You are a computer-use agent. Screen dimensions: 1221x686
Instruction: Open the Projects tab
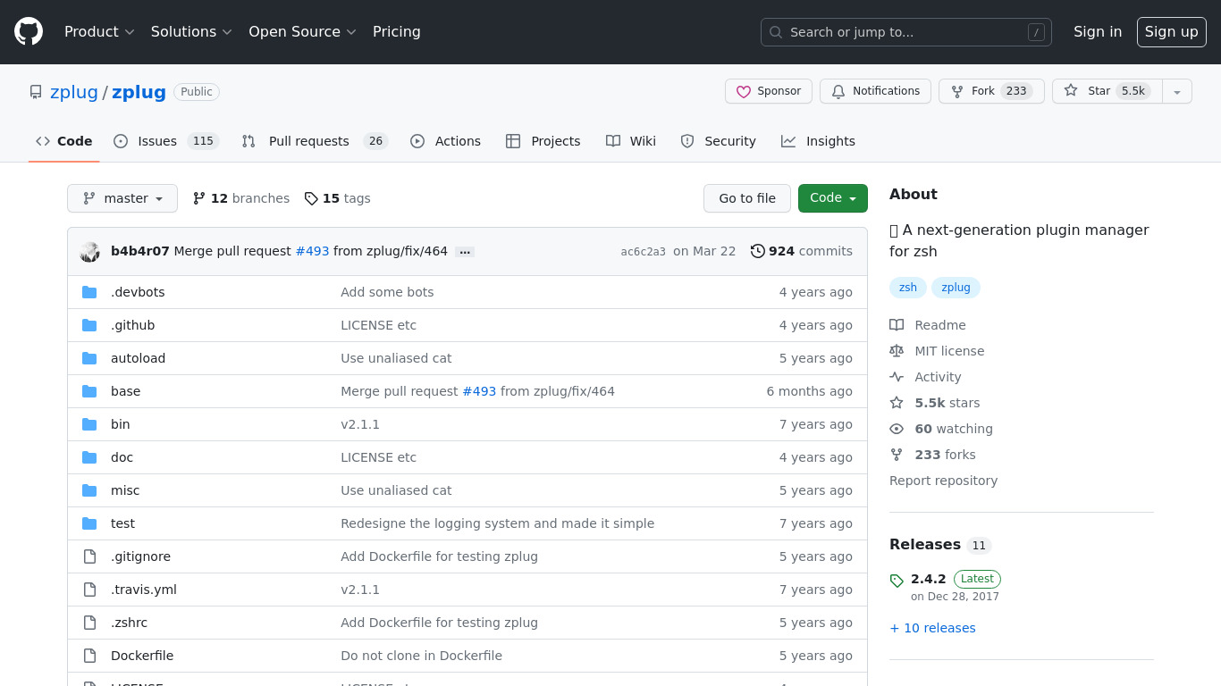coord(543,141)
